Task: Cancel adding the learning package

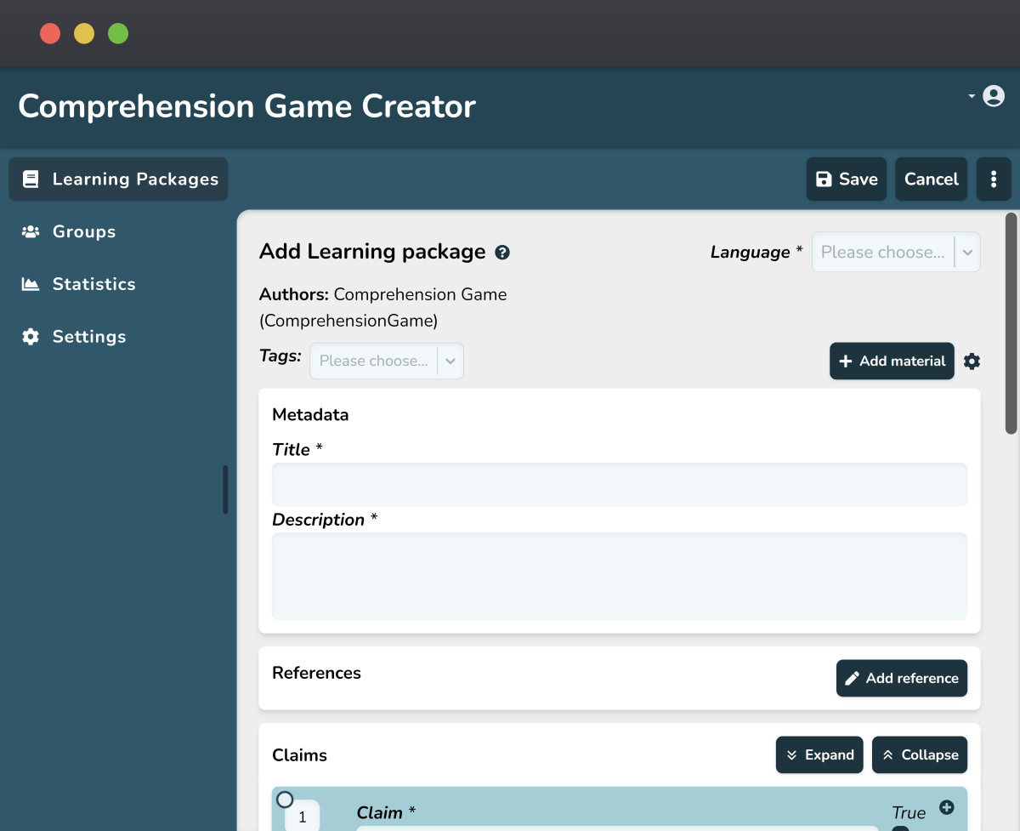Action: click(x=932, y=179)
